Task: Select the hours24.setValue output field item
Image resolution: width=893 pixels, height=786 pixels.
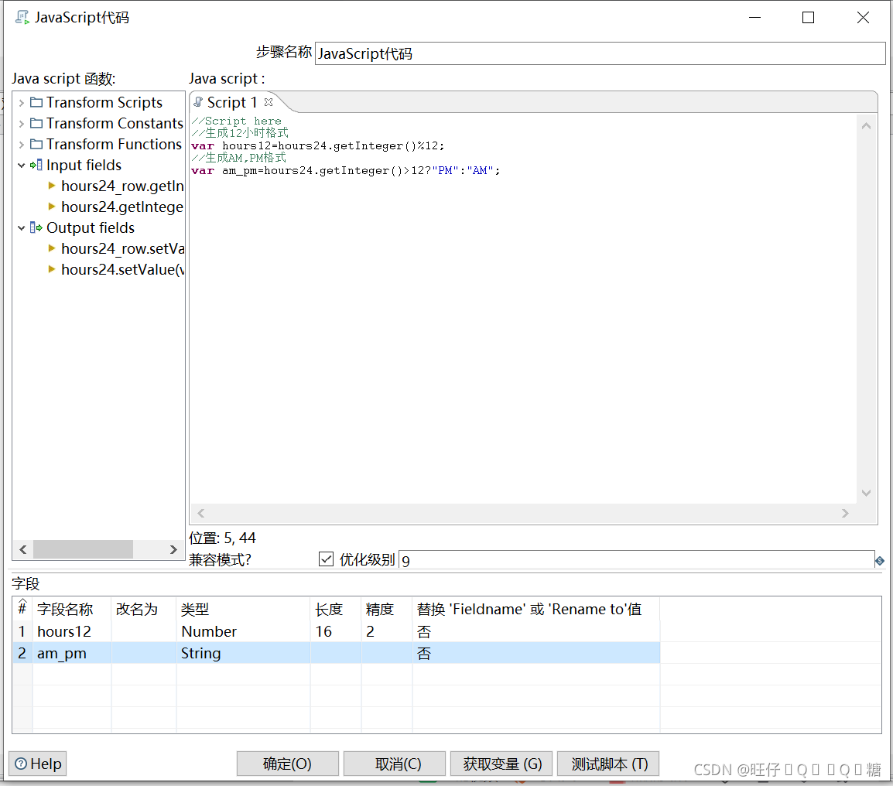Action: pos(121,269)
